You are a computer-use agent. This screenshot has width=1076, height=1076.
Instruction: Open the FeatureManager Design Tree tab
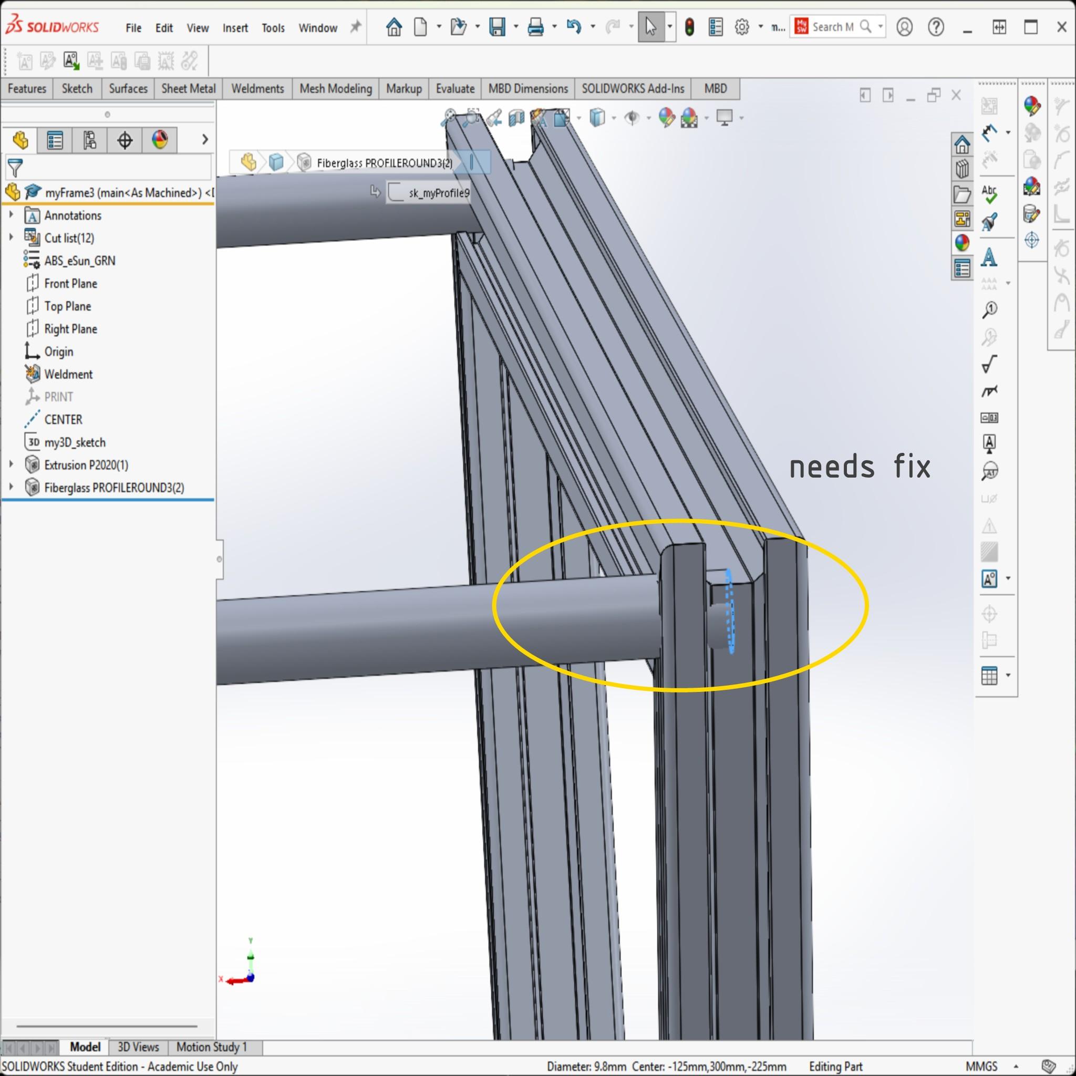(x=20, y=140)
